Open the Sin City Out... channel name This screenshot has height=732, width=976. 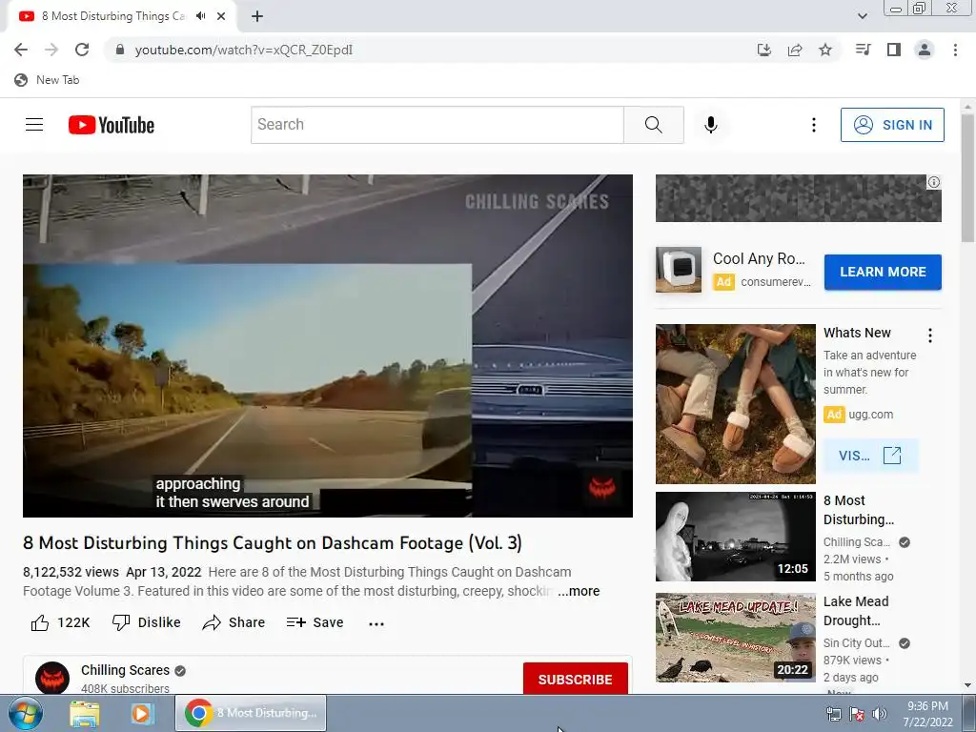(x=857, y=643)
